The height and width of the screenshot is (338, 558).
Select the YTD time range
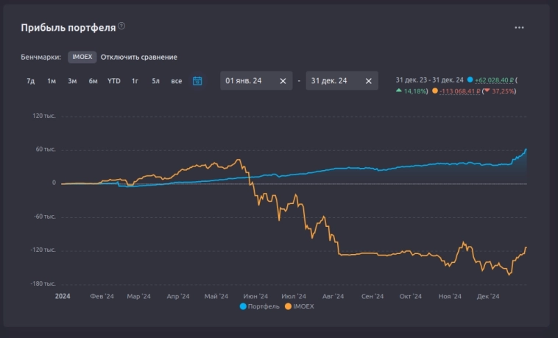tap(114, 81)
